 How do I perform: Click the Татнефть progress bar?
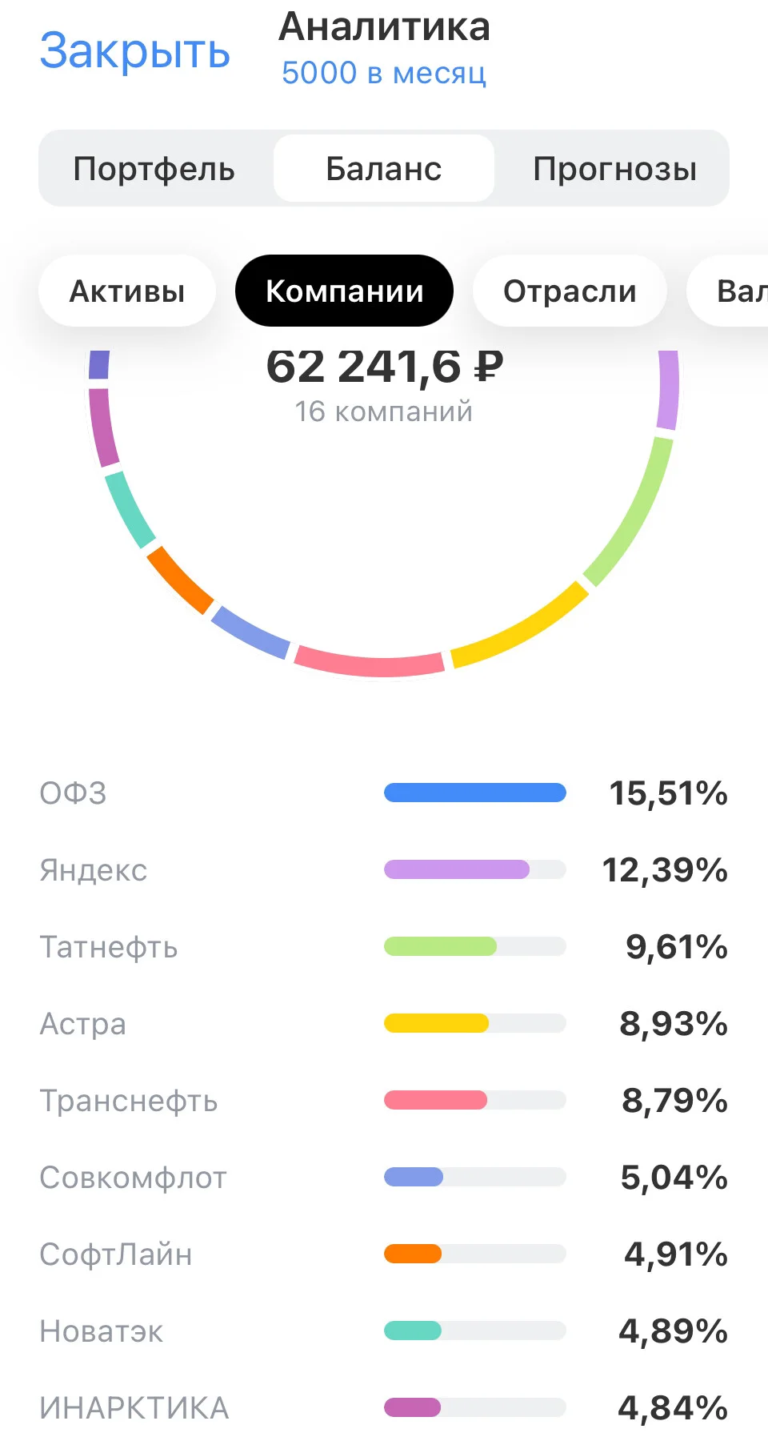point(475,946)
